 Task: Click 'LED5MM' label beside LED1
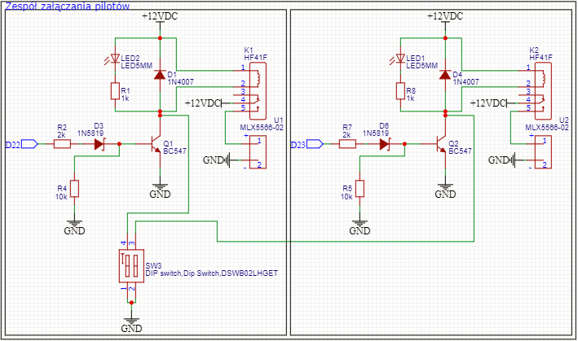coord(421,66)
